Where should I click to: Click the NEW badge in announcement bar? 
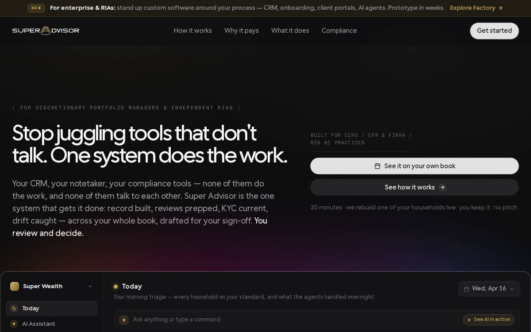click(36, 8)
